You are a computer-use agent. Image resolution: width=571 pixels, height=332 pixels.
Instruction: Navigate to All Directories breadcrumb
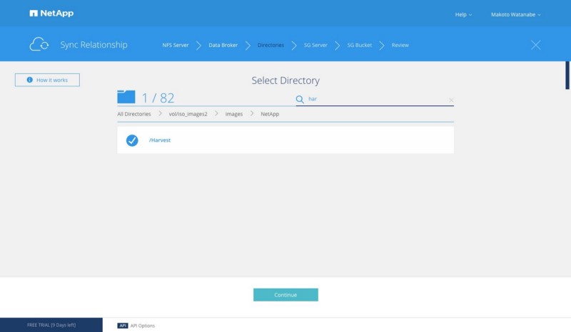tap(134, 114)
